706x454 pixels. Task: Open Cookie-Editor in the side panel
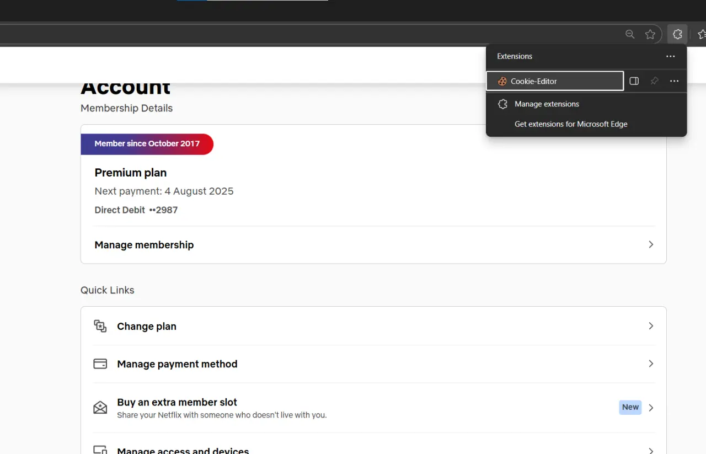pyautogui.click(x=634, y=81)
